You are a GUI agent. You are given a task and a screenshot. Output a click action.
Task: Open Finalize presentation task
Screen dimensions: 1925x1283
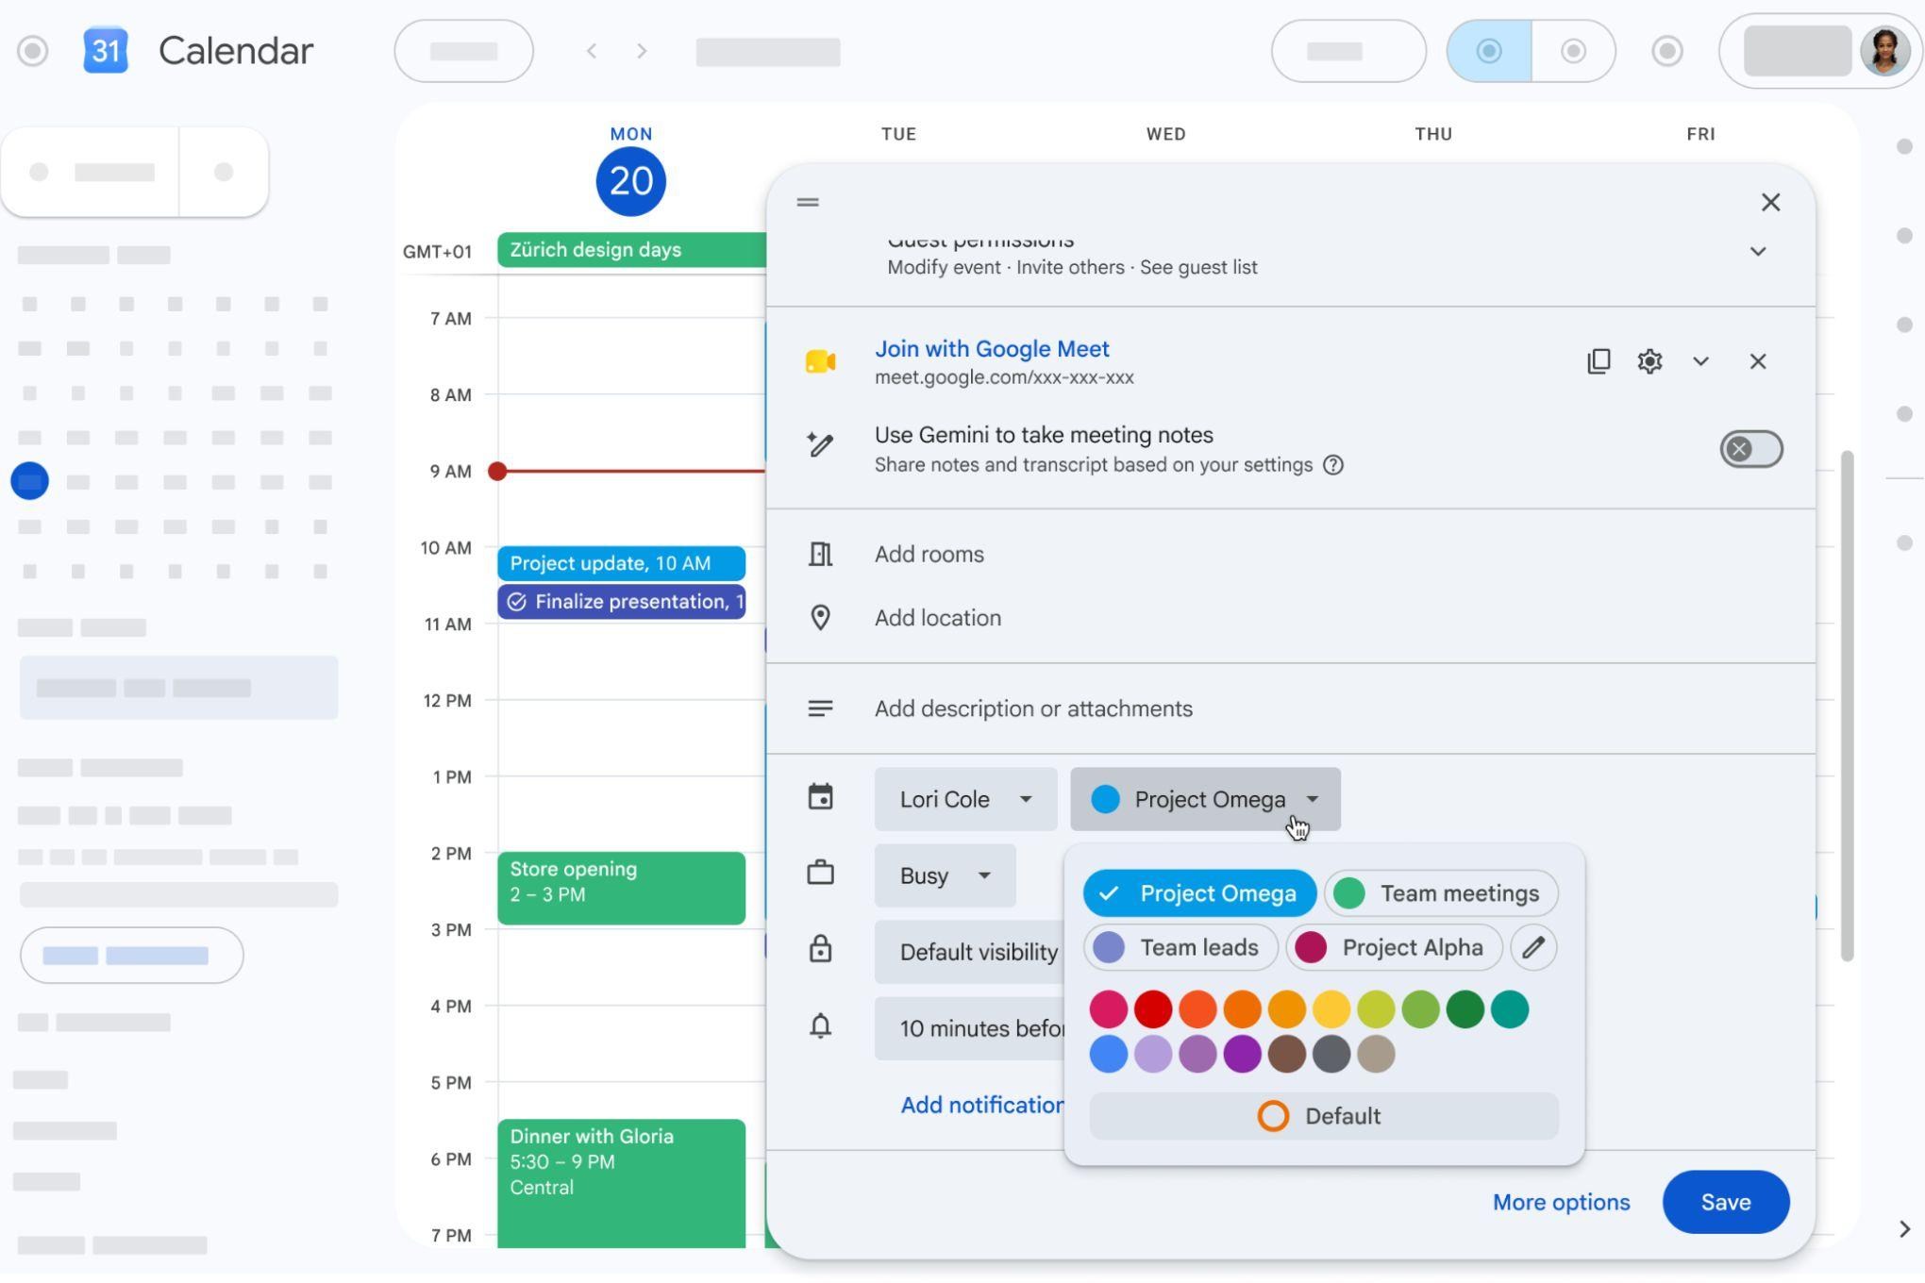(x=621, y=602)
